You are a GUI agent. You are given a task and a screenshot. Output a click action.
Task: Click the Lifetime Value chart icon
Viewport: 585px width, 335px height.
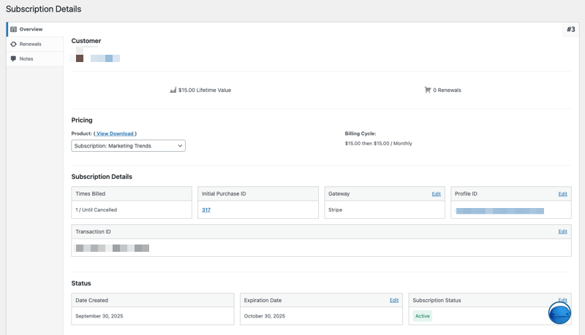(173, 91)
